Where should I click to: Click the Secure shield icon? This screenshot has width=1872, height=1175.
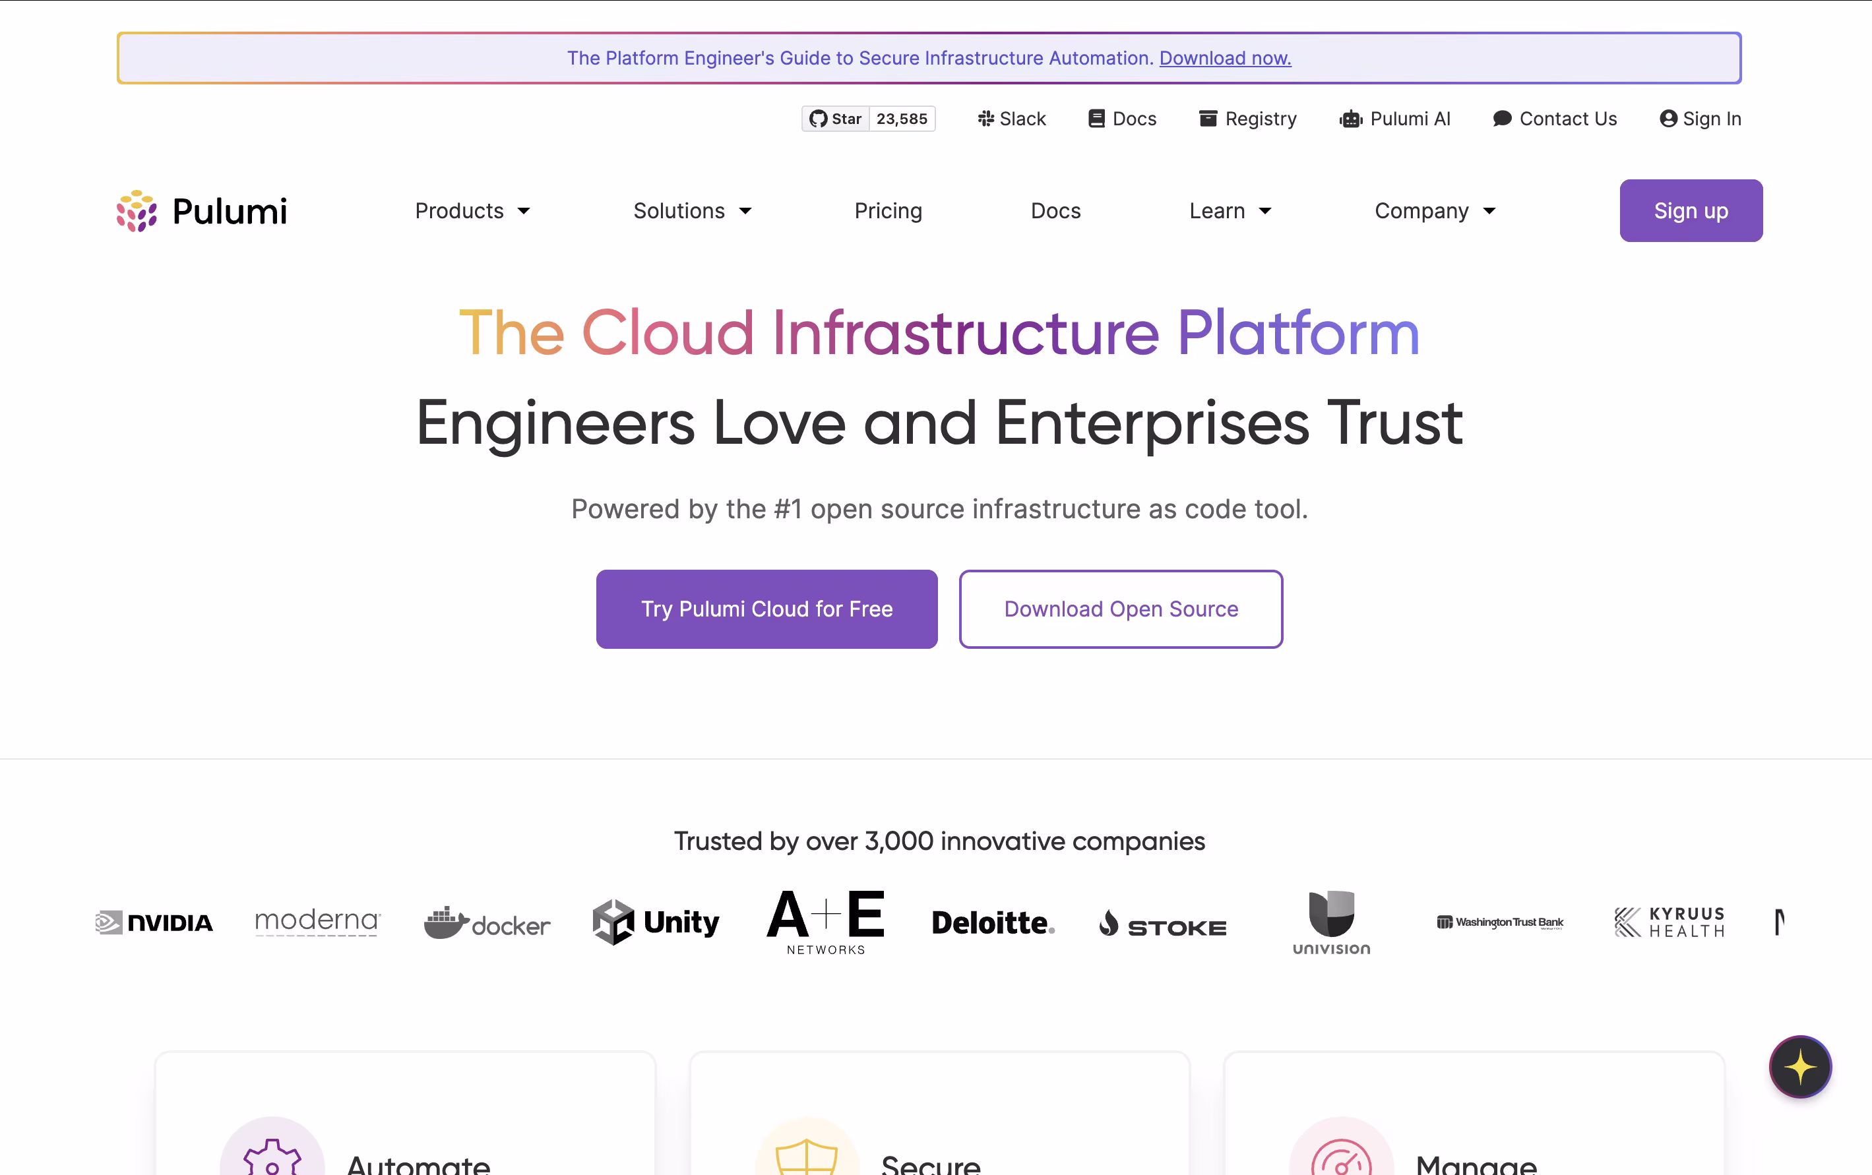click(x=807, y=1157)
